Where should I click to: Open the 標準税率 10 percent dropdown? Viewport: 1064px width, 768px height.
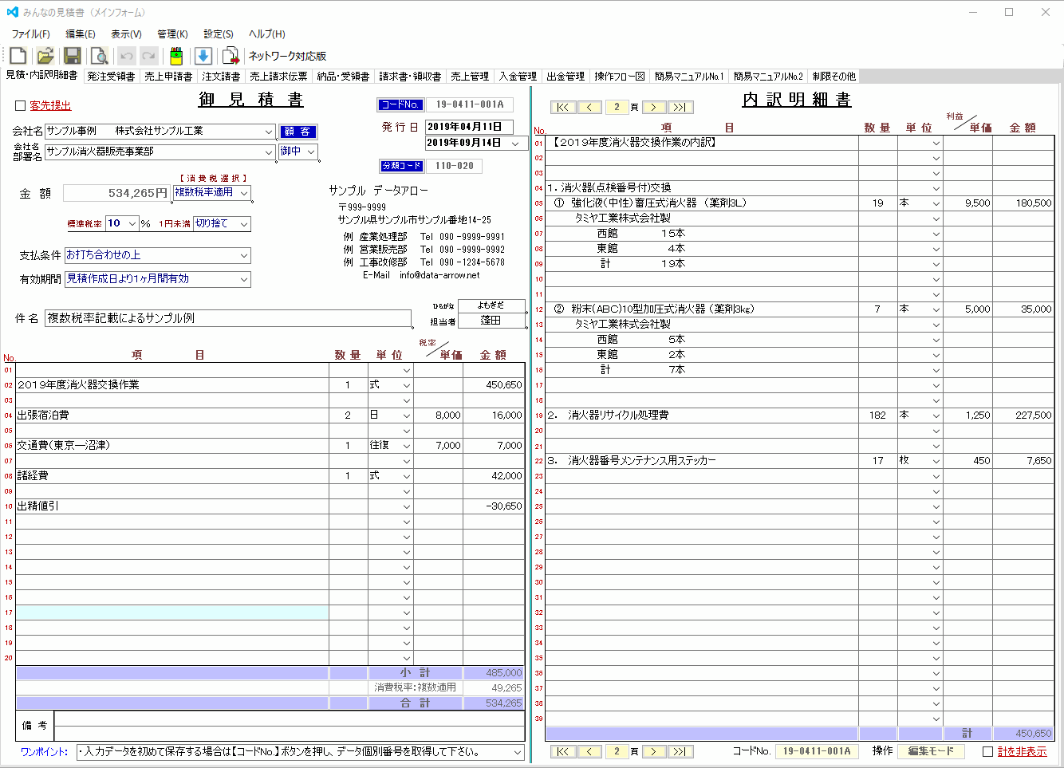(x=132, y=224)
